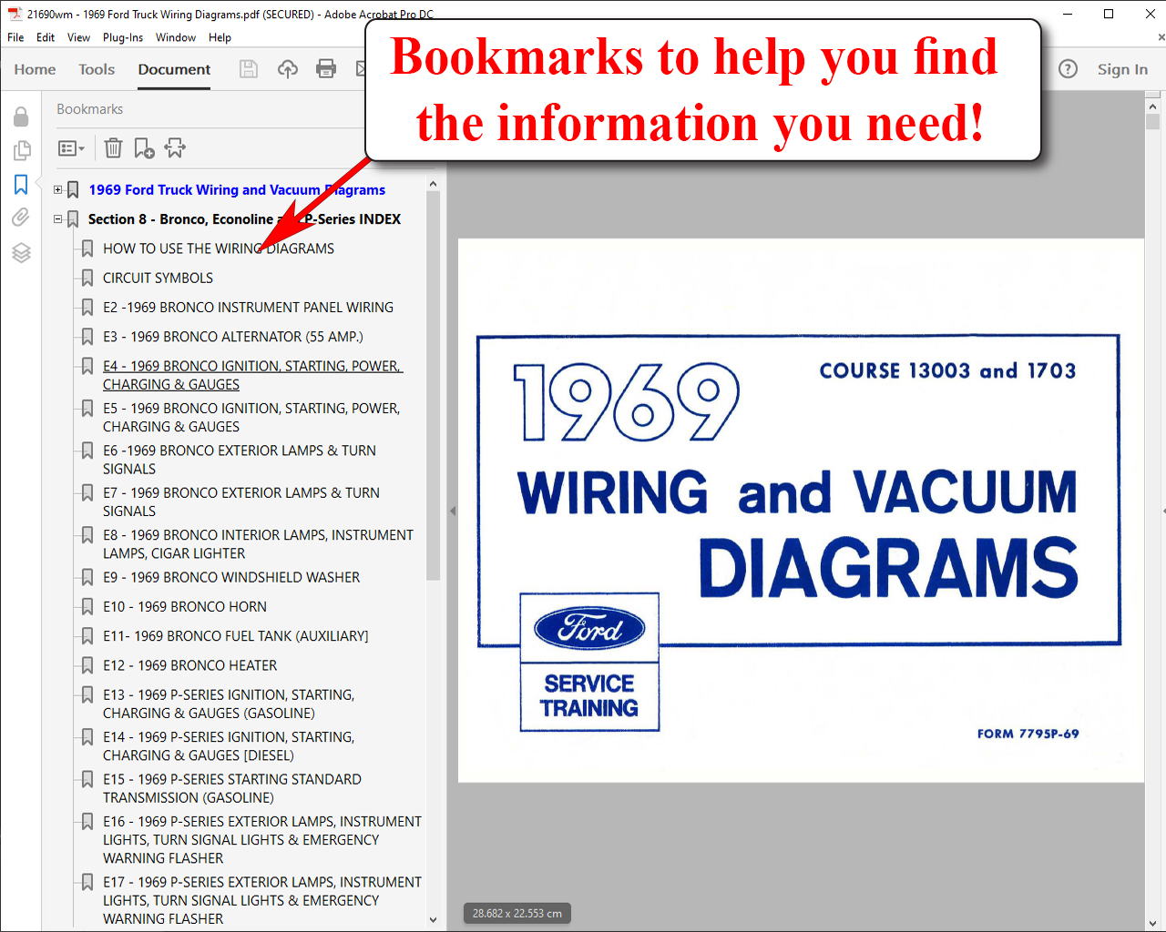The image size is (1166, 932).
Task: Open the Edit menu
Action: 46,37
